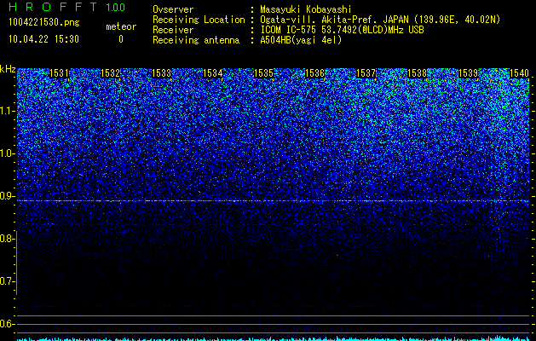This screenshot has width=536, height=341.
Task: Click the Ovserver label
Action: (173, 9)
